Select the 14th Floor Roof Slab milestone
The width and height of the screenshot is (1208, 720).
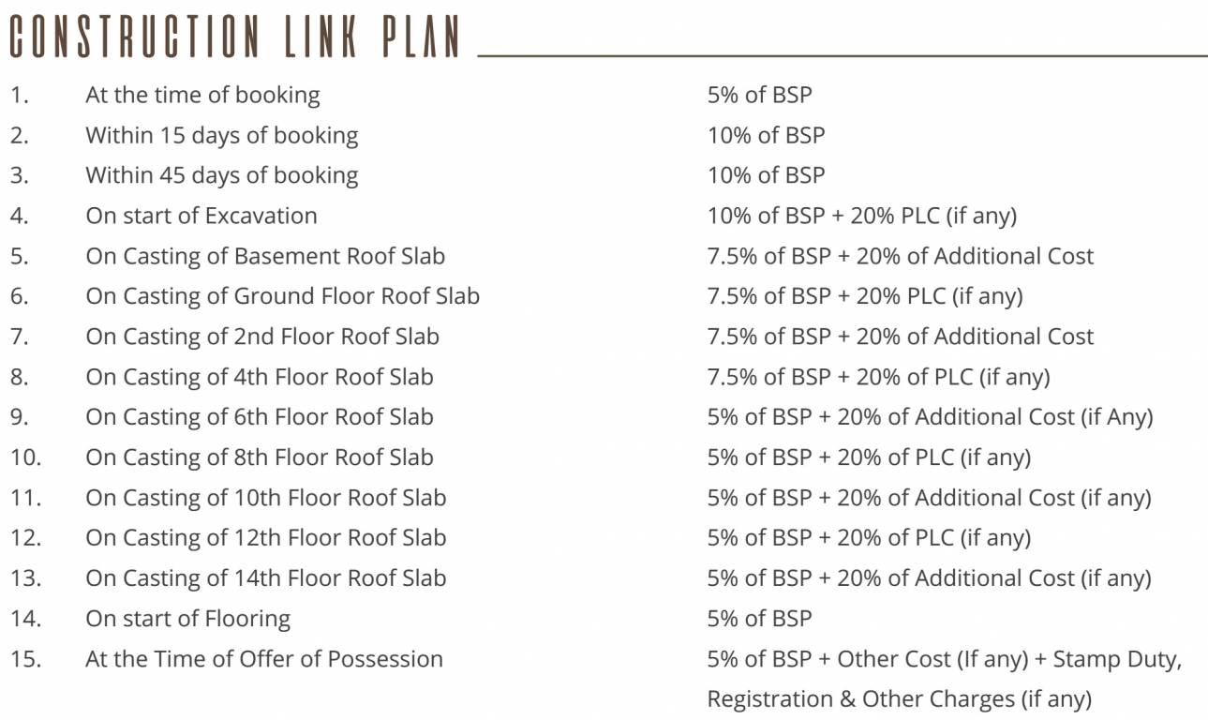(x=265, y=578)
